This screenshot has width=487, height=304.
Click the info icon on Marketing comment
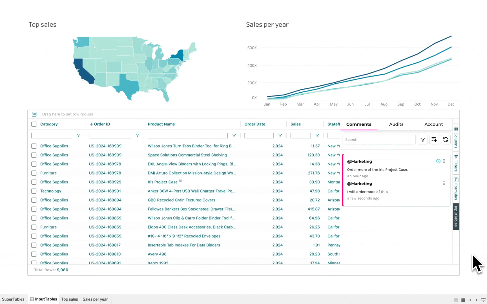438,161
